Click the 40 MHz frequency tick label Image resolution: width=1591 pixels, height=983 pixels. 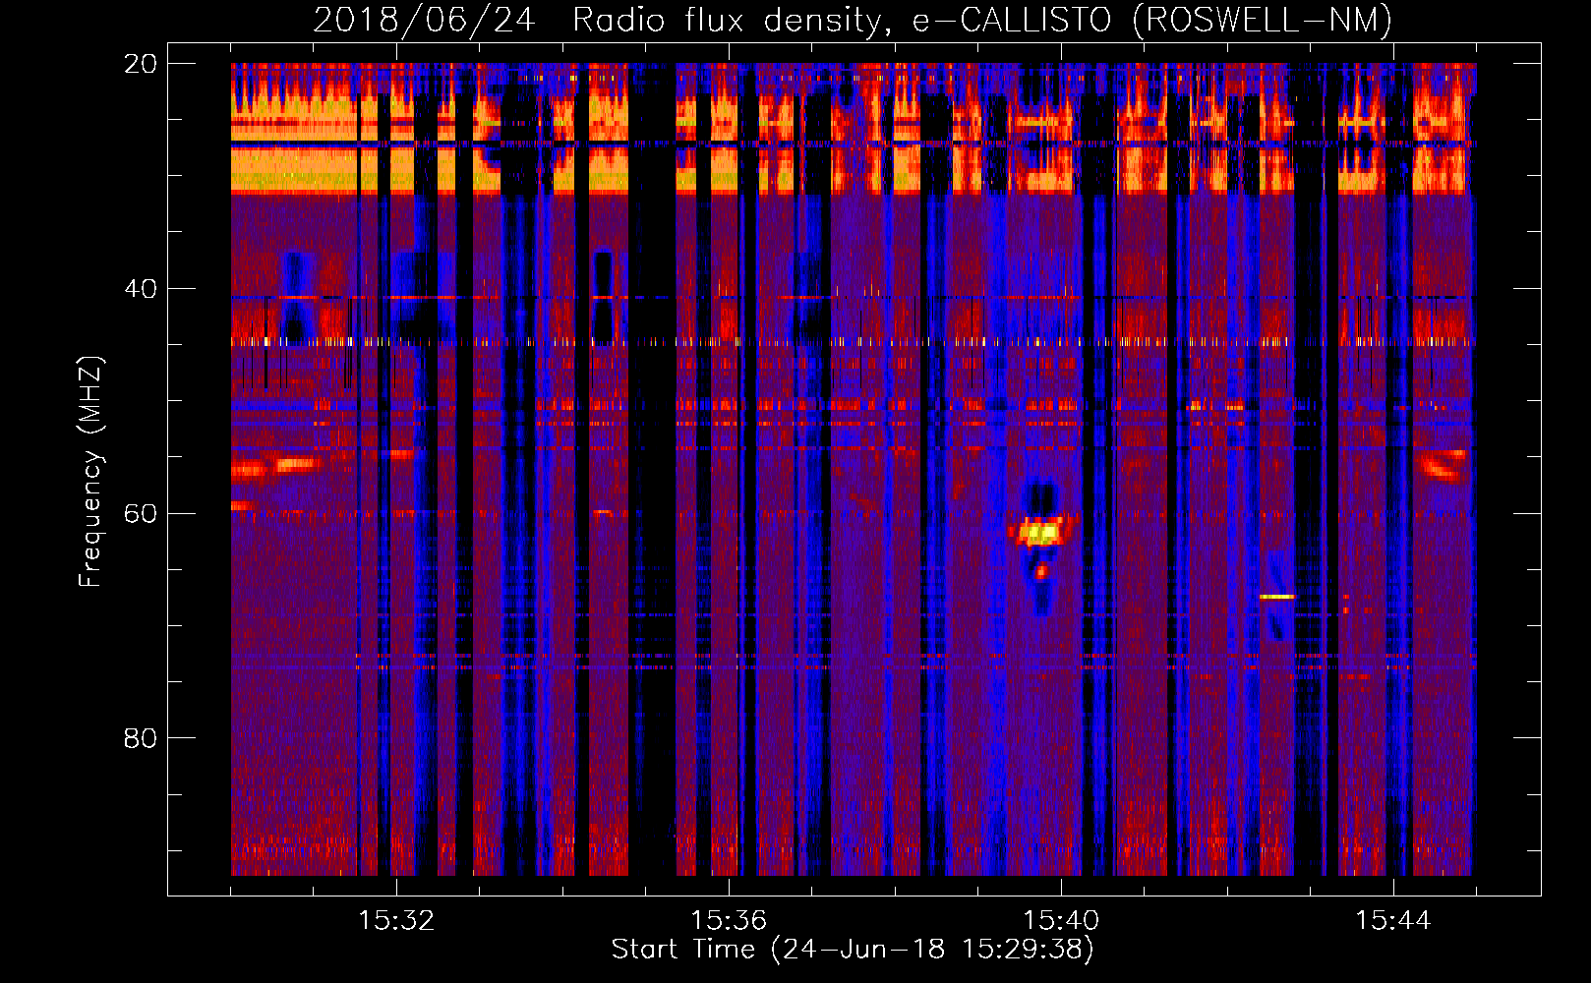(x=140, y=289)
